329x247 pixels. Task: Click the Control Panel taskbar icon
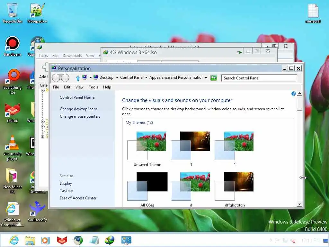(x=126, y=240)
